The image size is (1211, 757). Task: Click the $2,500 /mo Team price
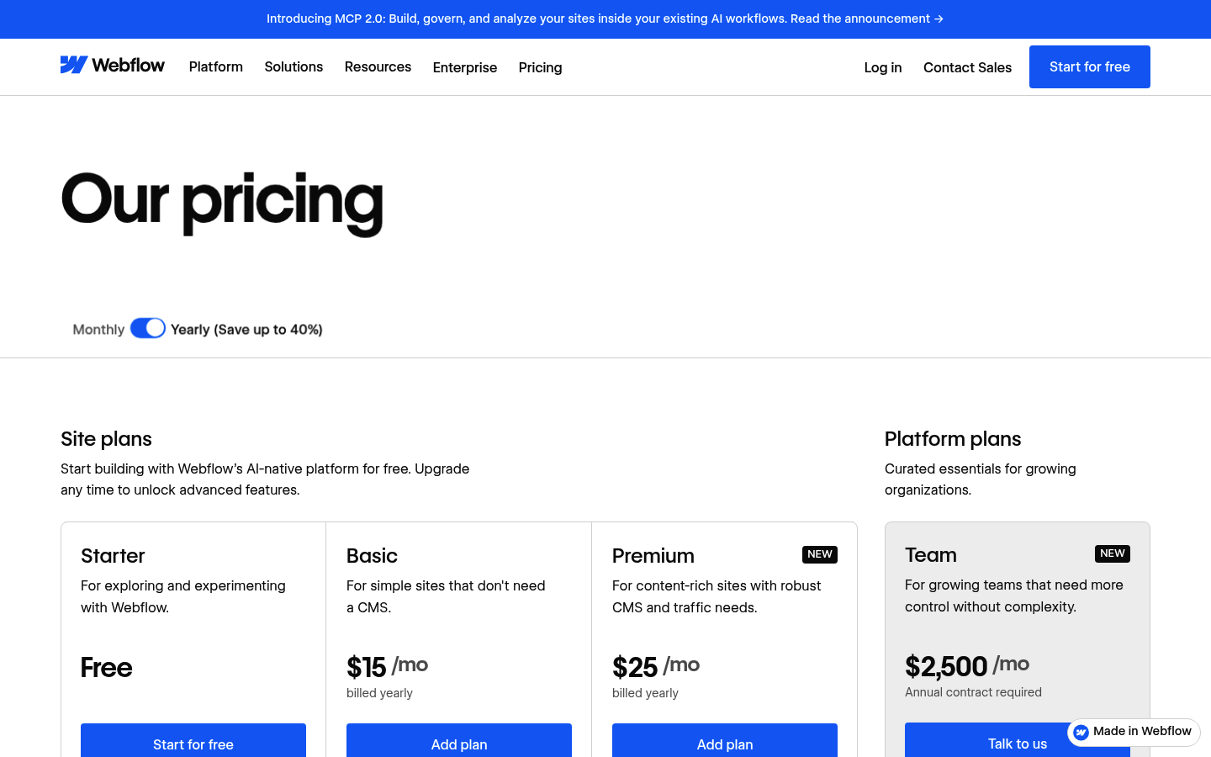tap(967, 665)
